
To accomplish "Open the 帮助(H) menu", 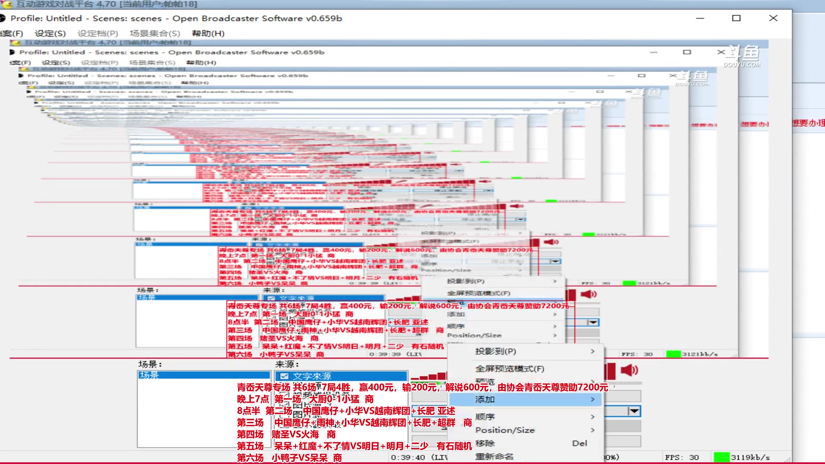I will tap(208, 34).
